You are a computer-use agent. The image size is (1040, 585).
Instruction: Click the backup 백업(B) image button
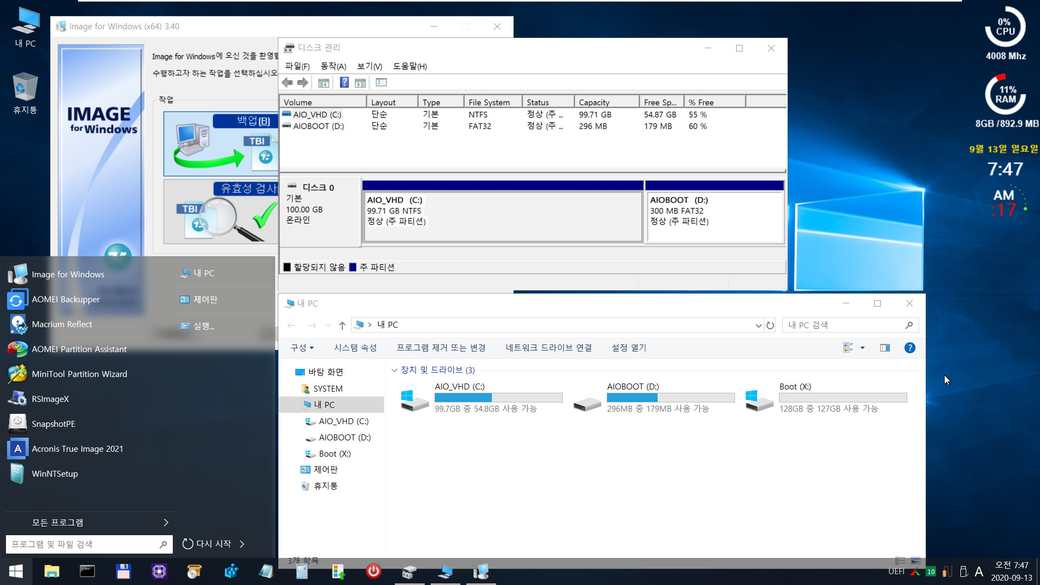click(x=221, y=144)
